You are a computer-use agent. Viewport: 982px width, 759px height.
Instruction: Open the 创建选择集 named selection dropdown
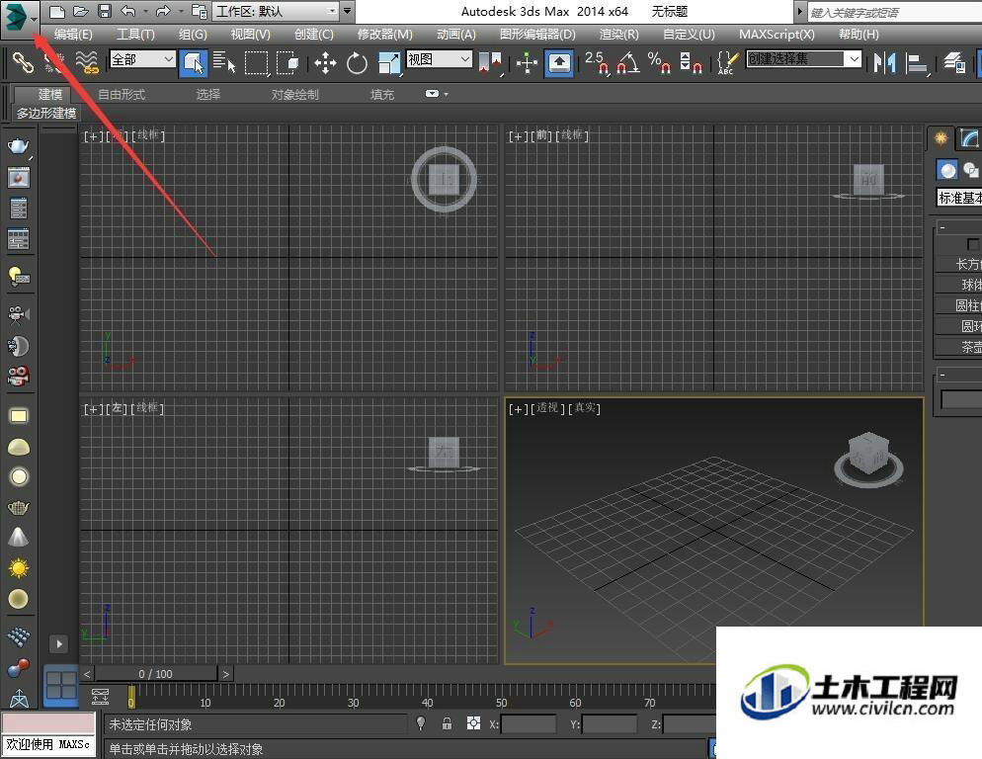coord(804,59)
